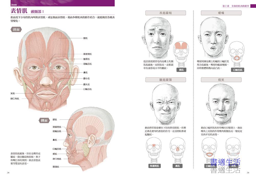Image resolution: width=256 pixels, height=181 pixels.
Task: Click page number 28
Action: pyautogui.click(x=8, y=173)
